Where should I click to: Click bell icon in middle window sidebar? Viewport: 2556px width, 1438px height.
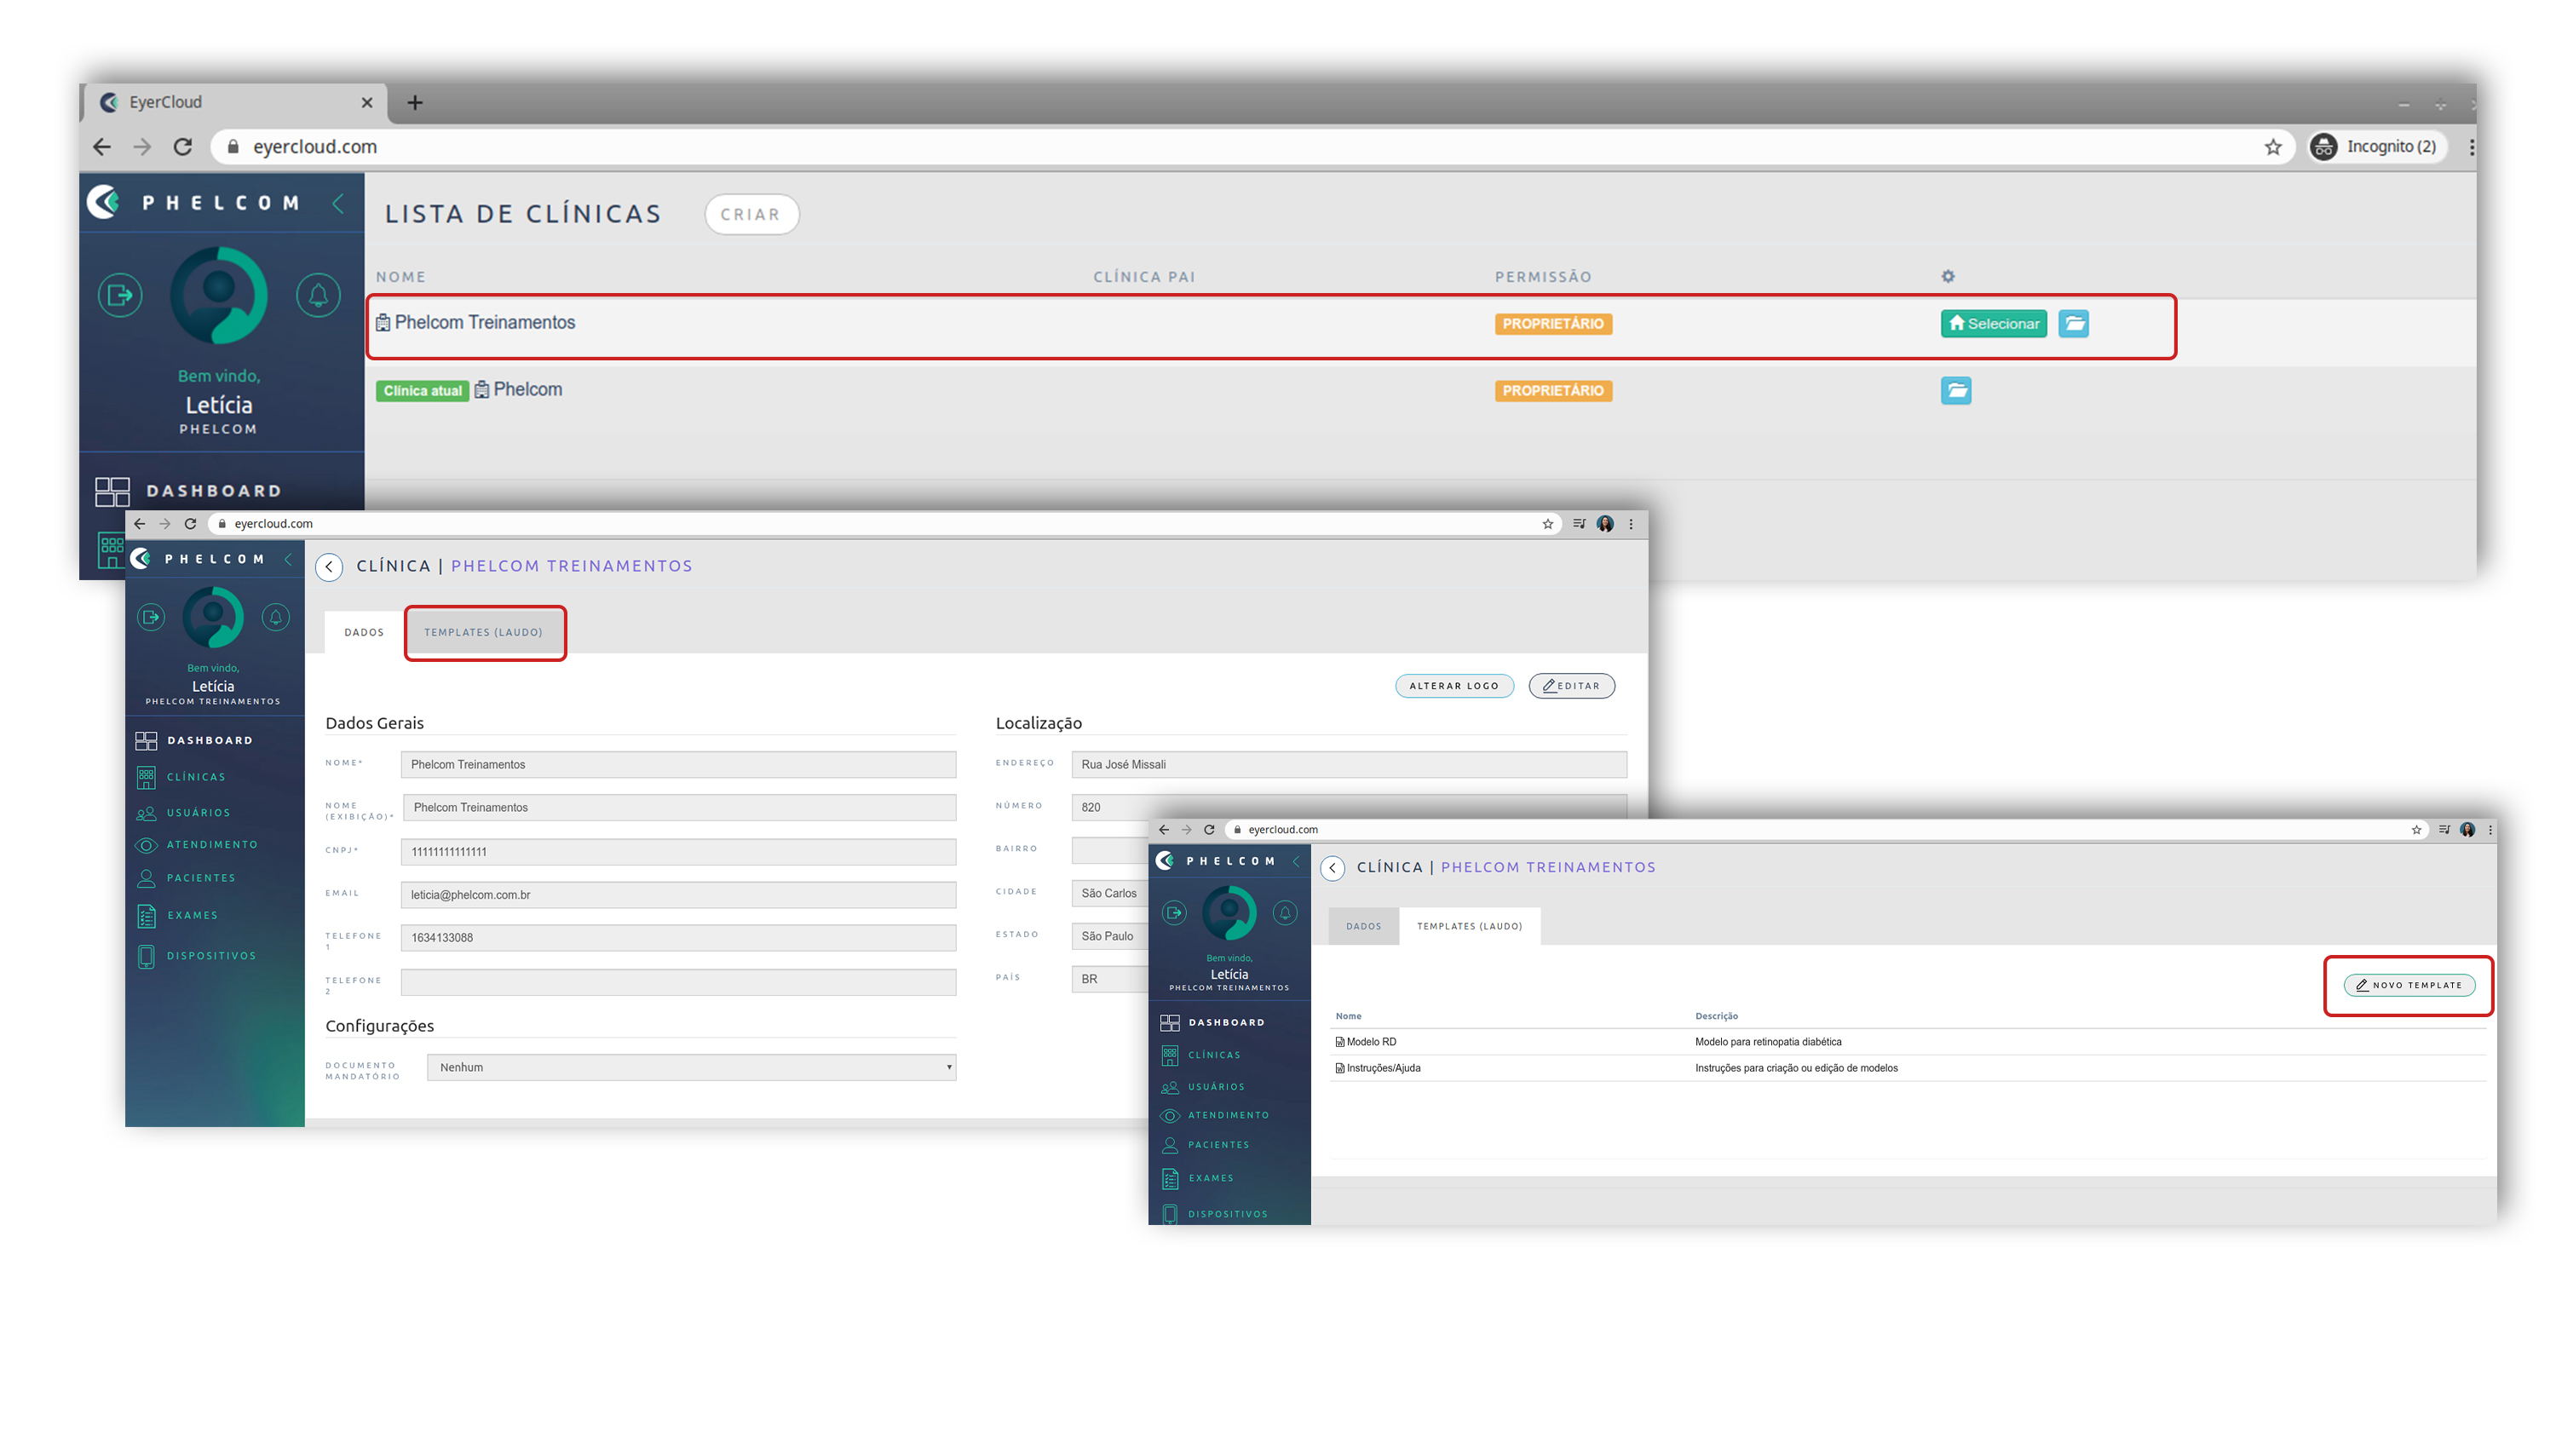276,618
